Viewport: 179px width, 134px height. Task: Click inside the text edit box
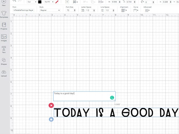pos(84,96)
